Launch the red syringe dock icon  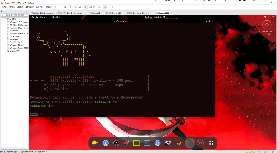[x=126, y=143]
